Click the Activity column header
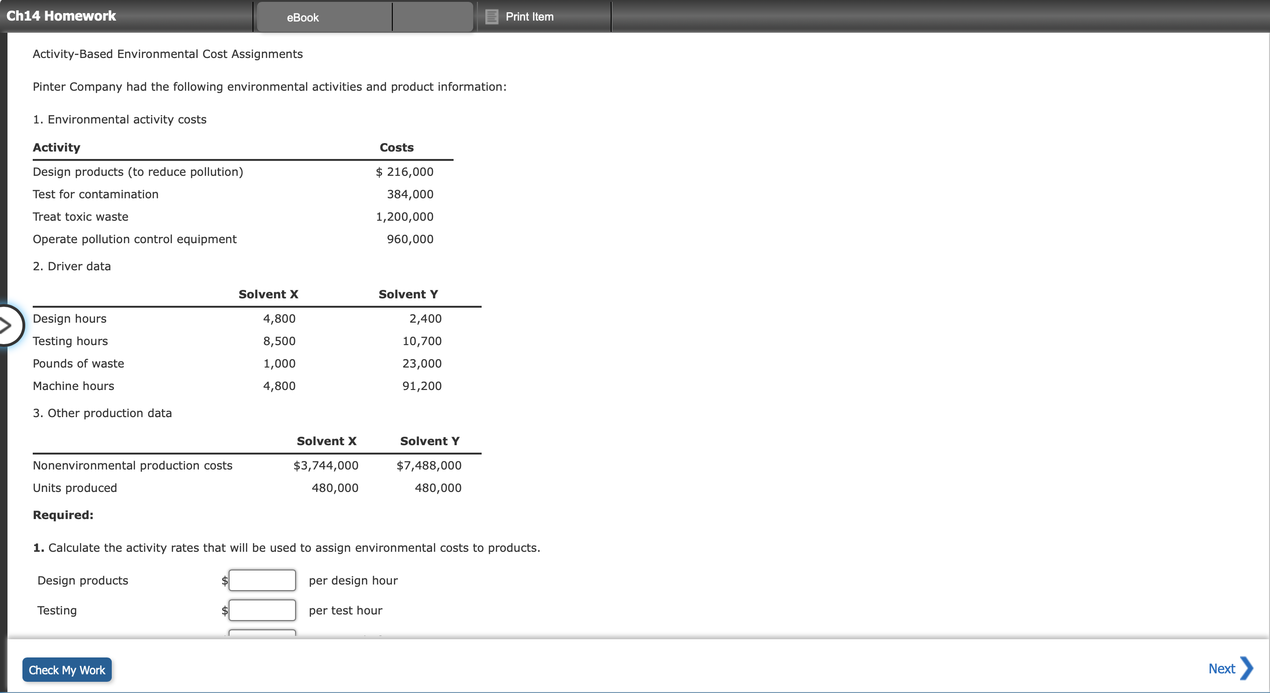Screen dimensions: 1270x693 [56, 147]
